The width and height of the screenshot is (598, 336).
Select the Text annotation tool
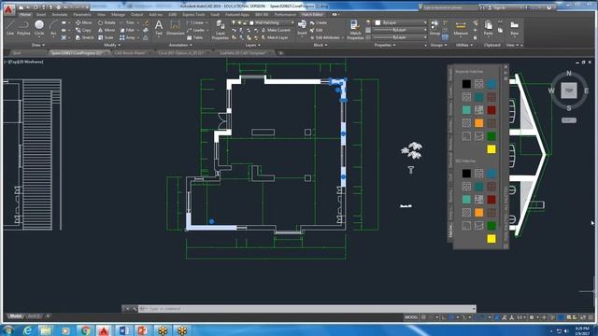pos(159,28)
